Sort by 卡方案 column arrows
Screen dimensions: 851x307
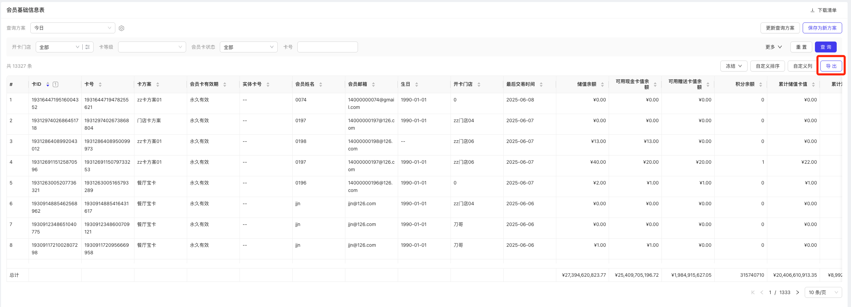[158, 84]
